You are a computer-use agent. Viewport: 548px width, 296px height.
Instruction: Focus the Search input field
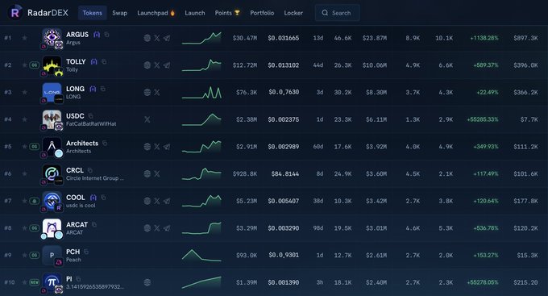pyautogui.click(x=337, y=13)
